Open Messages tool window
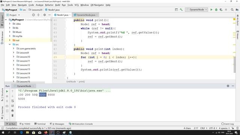The height and width of the screenshot is (135, 240). coord(57,124)
